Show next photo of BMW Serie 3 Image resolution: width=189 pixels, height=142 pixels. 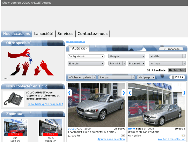click(x=184, y=93)
